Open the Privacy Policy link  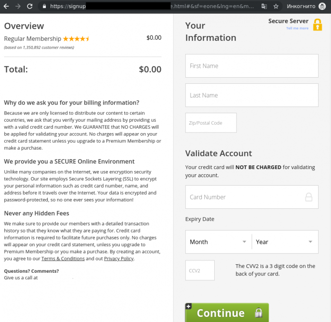119,259
